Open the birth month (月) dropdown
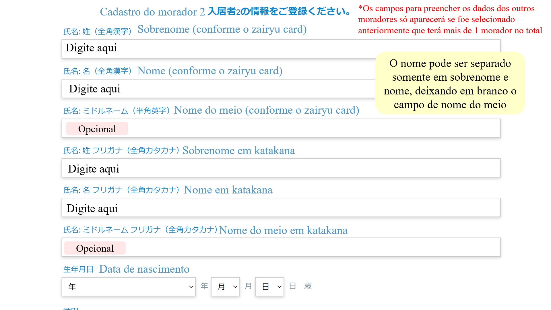Image resolution: width=551 pixels, height=310 pixels. coord(223,286)
